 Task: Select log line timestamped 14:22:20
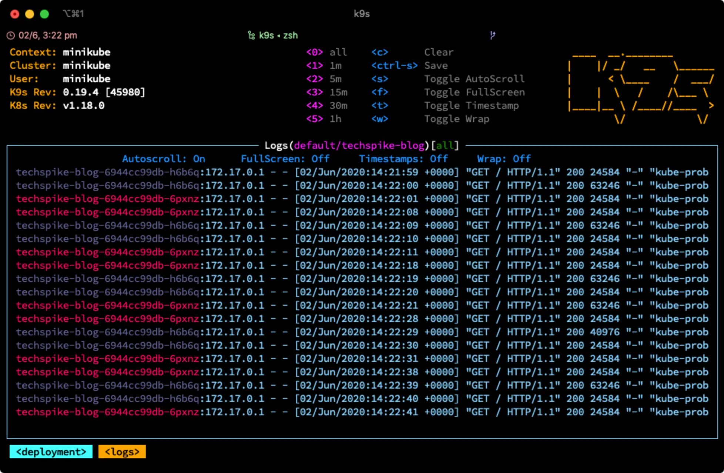(362, 292)
